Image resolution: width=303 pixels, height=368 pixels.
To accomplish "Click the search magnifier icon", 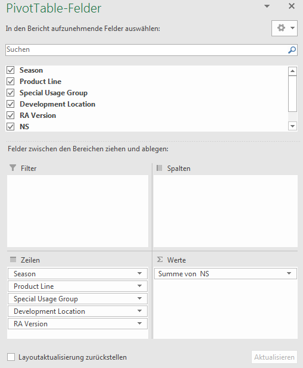I will click(x=292, y=50).
